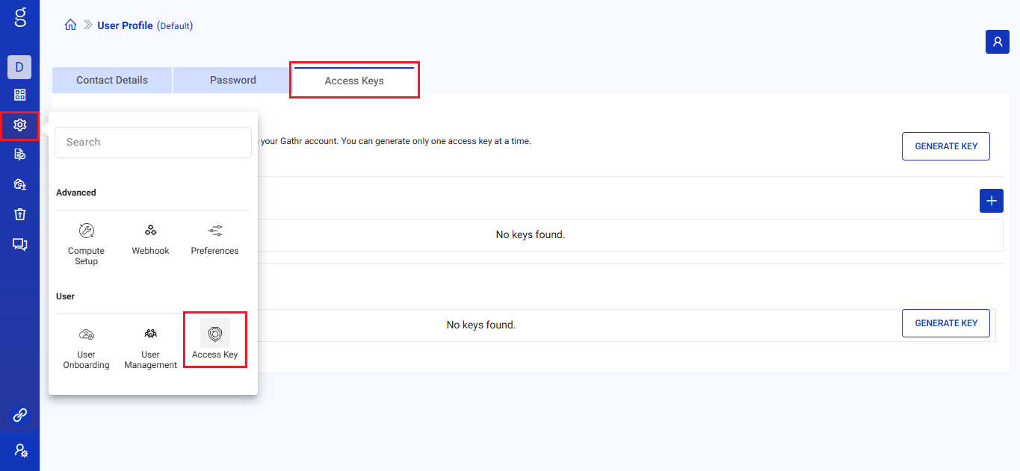Open the settings gear in the sidebar
Screen dimensions: 1020x471
[x=19, y=125]
